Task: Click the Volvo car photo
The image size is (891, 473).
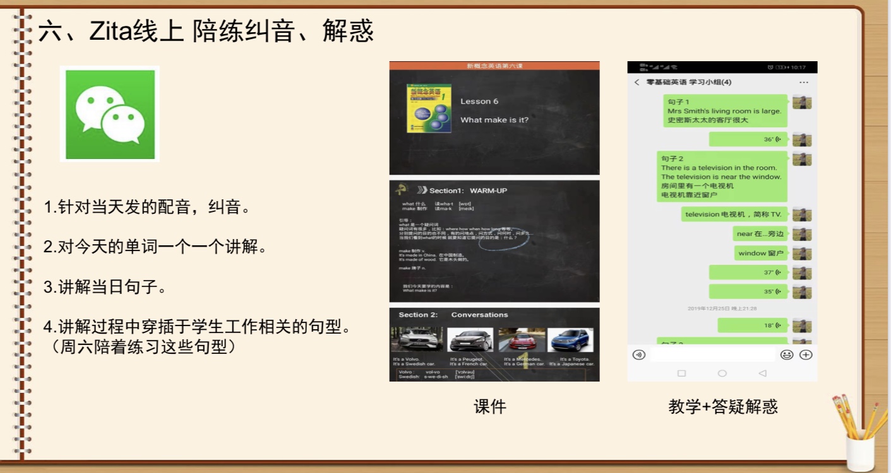Action: (x=417, y=339)
